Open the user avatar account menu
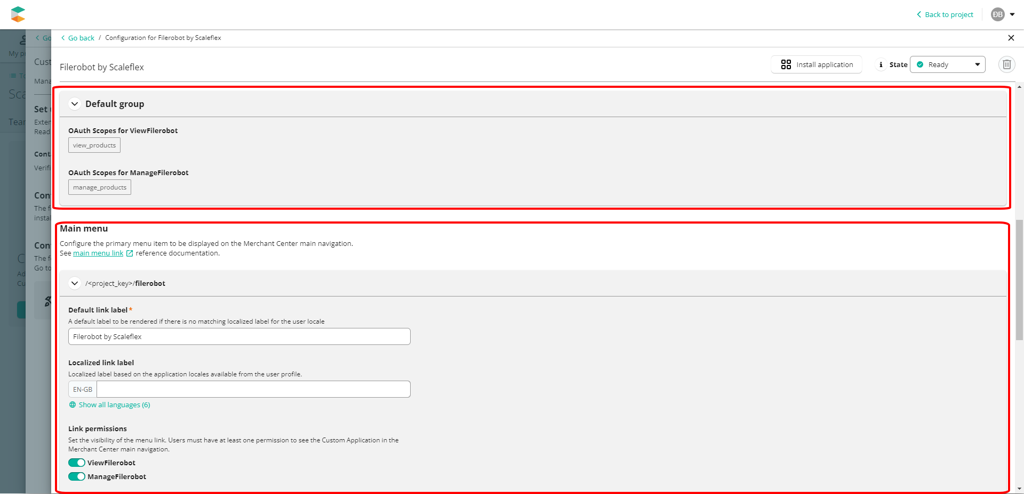 point(997,14)
